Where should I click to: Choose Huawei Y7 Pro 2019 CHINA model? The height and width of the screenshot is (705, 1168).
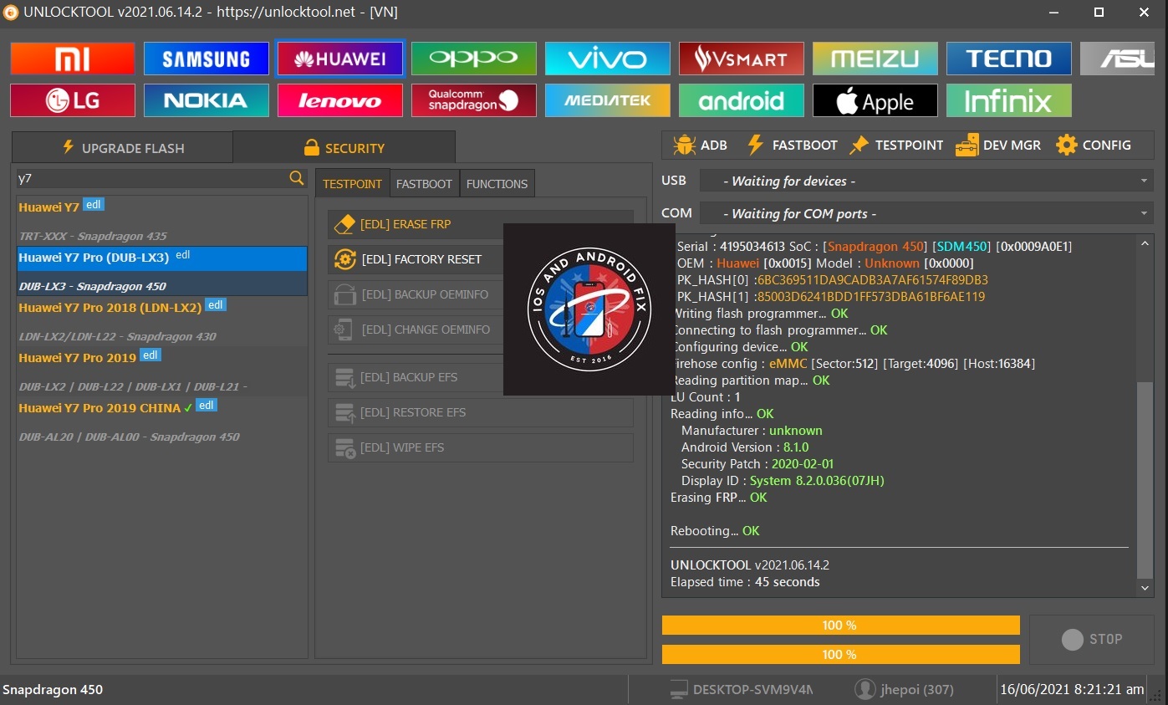point(162,421)
